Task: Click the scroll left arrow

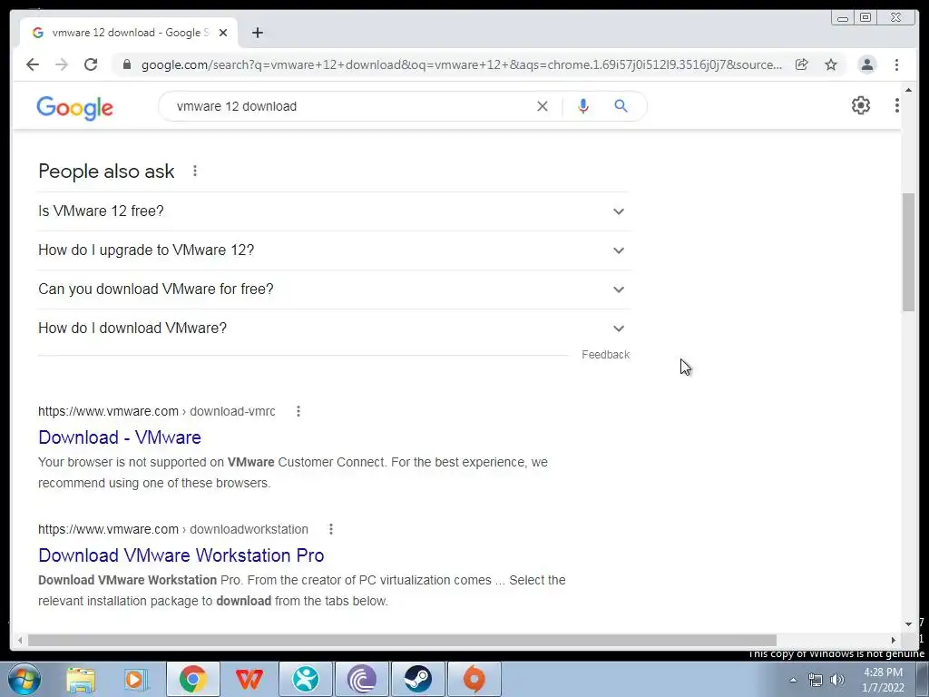Action: (x=20, y=640)
